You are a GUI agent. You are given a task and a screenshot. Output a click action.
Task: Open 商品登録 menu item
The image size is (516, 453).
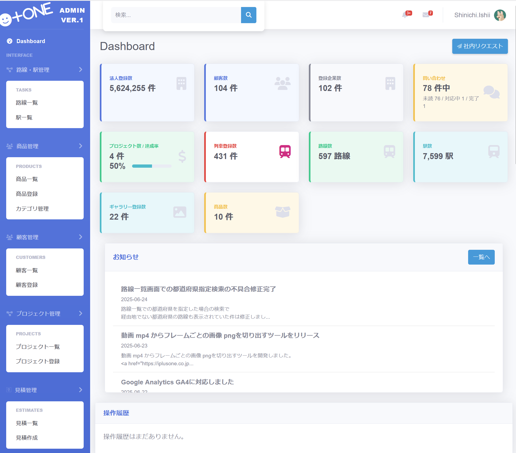tap(27, 194)
